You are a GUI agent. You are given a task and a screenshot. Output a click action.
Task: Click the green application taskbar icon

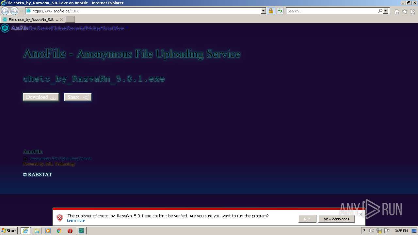(81, 231)
